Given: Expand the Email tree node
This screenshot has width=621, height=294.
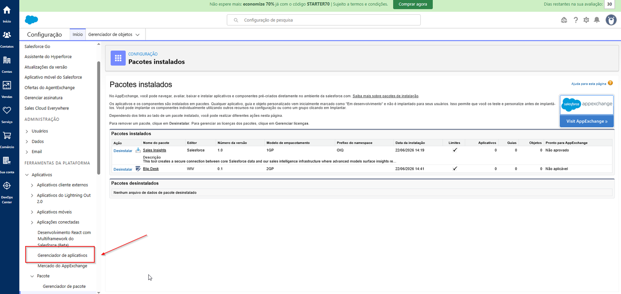Looking at the screenshot, I should point(27,152).
